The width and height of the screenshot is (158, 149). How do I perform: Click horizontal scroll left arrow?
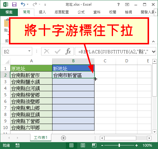click(102, 138)
